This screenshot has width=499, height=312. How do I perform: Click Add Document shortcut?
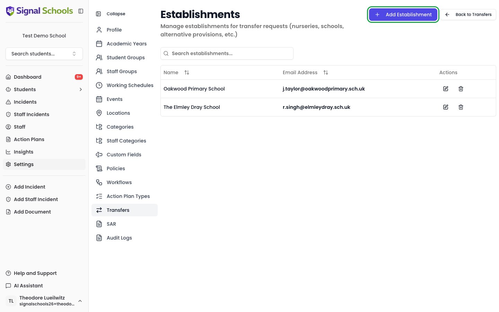(x=44, y=212)
